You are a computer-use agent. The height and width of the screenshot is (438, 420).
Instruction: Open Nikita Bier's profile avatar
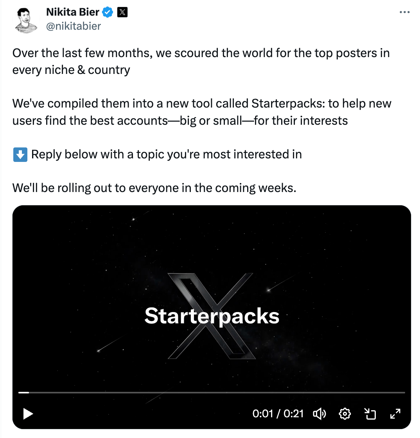(x=27, y=20)
